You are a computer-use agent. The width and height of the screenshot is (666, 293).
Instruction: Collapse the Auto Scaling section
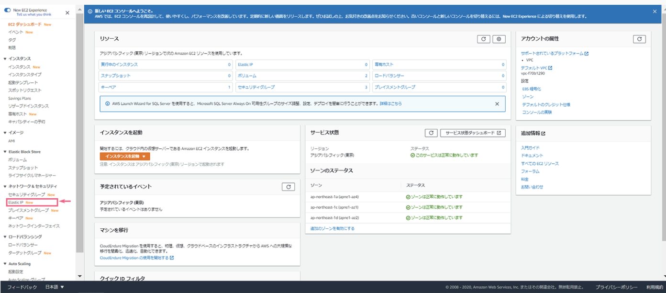[x=5, y=264]
